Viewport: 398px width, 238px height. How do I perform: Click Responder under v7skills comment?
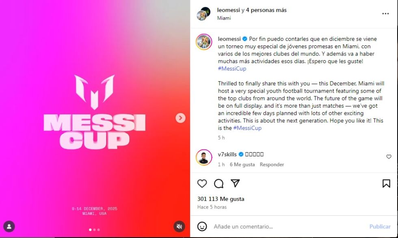(x=272, y=164)
